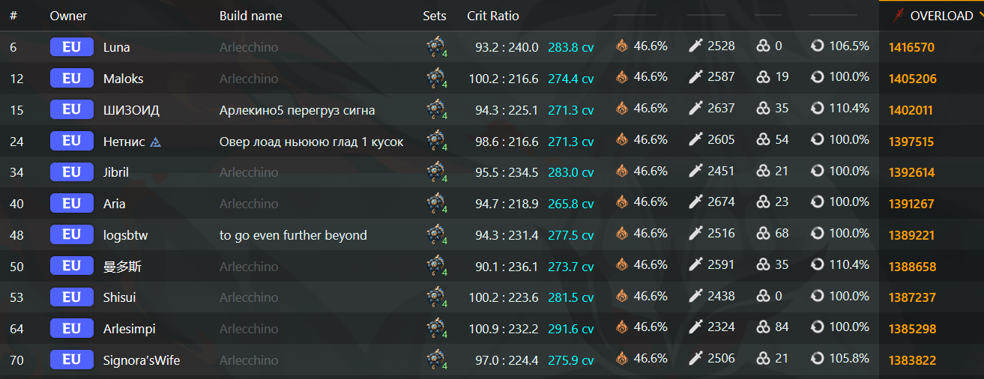Click the 1416570 Overload damage value
The image size is (984, 379).
coord(911,47)
